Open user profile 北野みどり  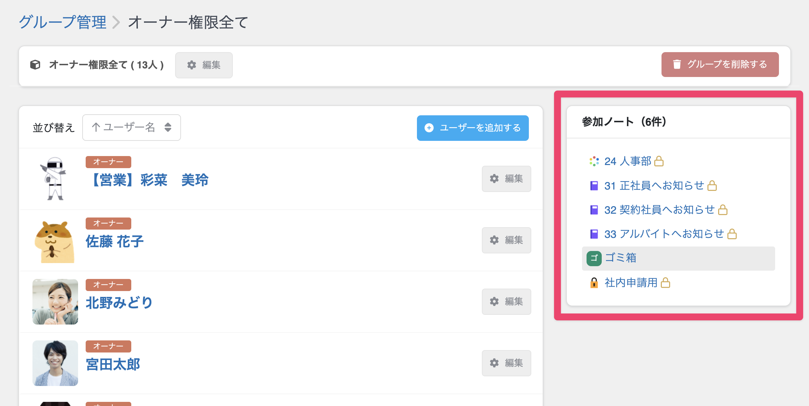(119, 303)
